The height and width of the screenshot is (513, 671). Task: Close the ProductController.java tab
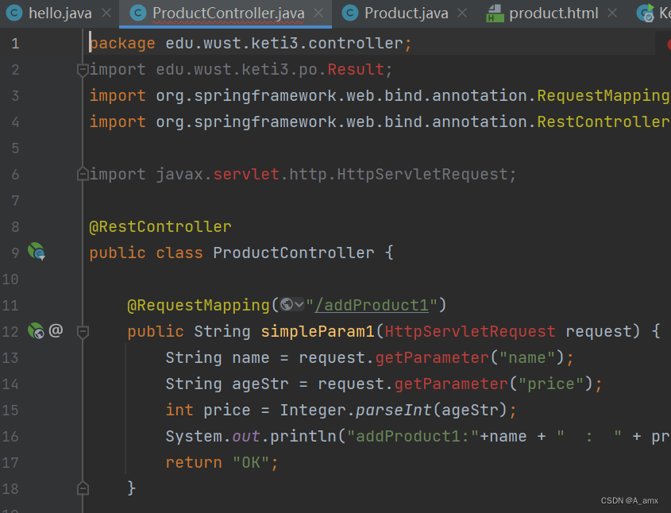(x=318, y=13)
